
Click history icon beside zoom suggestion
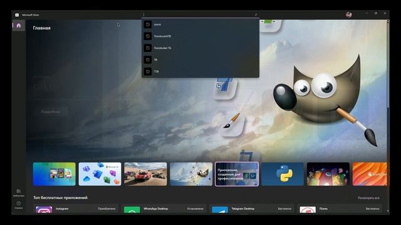[148, 24]
